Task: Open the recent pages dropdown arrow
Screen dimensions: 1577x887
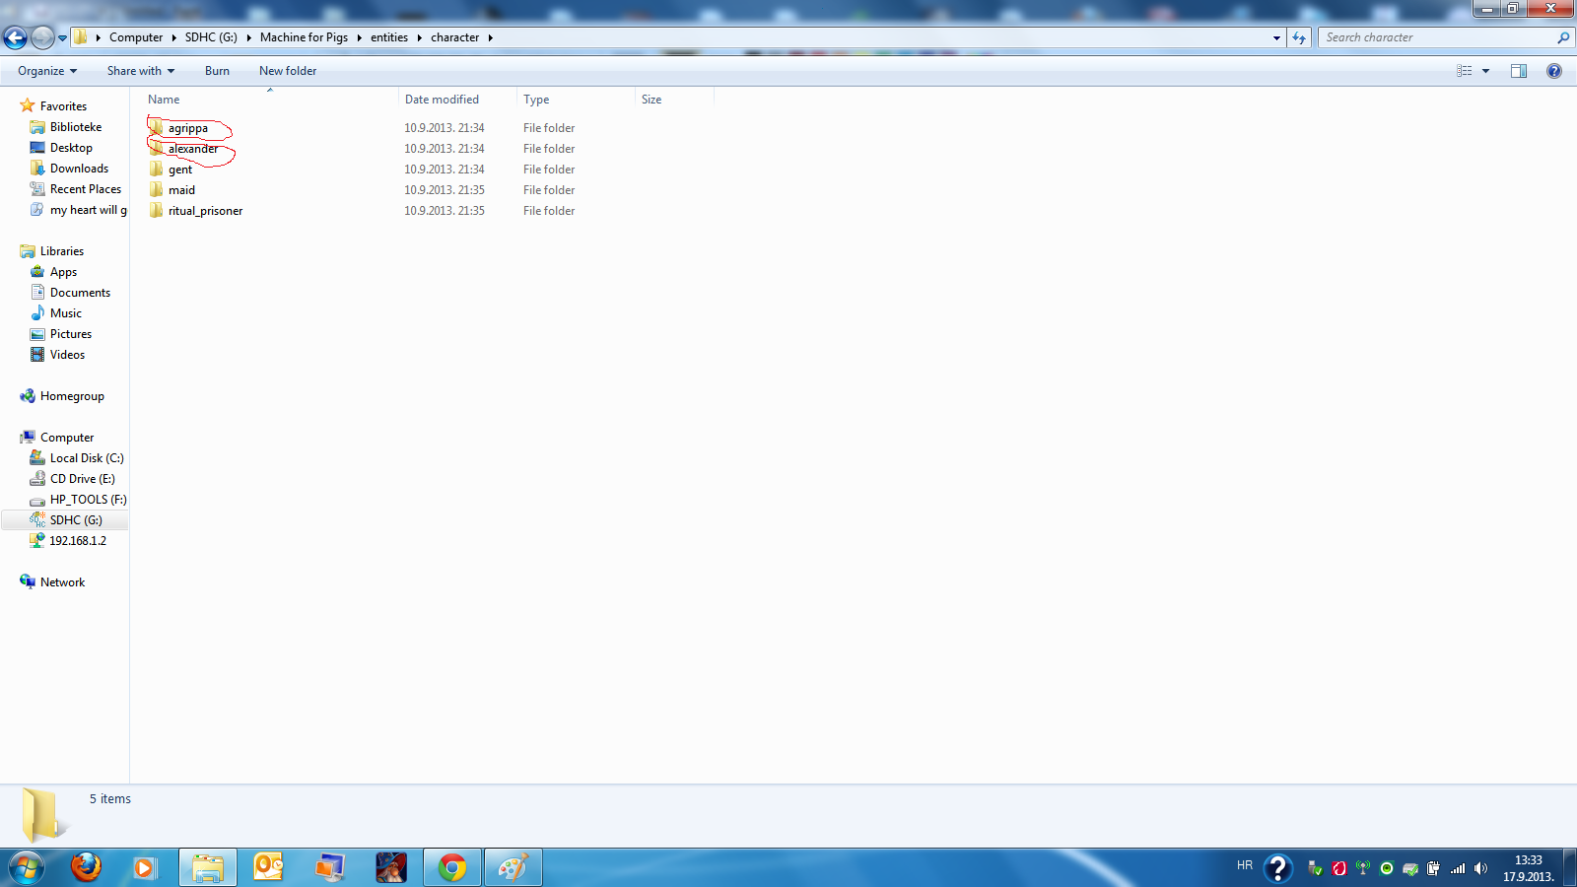Action: point(62,38)
